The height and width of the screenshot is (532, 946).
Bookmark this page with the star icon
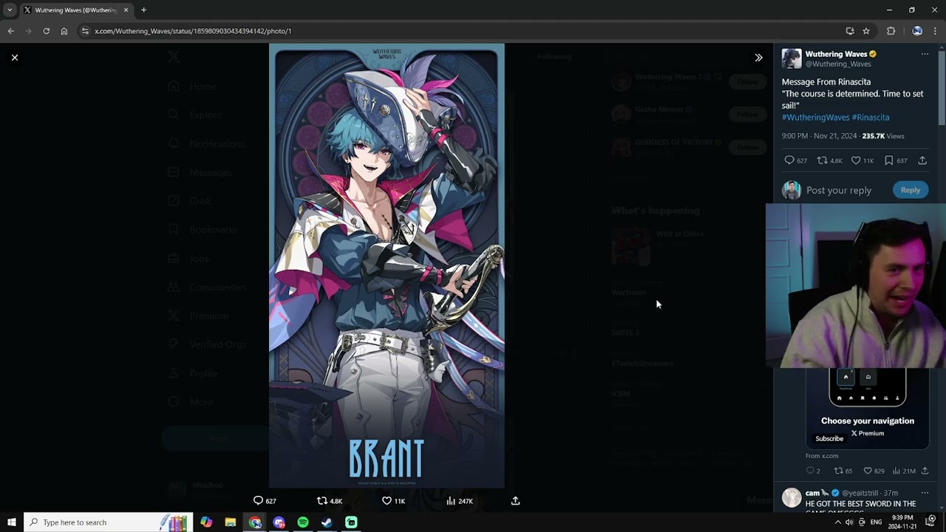coord(866,31)
